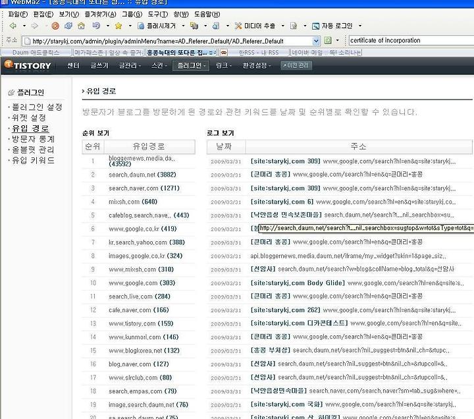Click search.naver.com (1271) ranking entry
474x419 pixels.
point(144,188)
